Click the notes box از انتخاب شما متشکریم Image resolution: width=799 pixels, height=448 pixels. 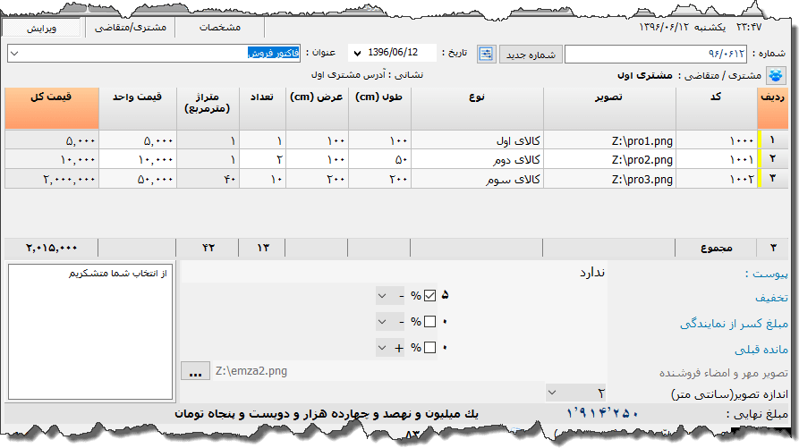pos(90,332)
